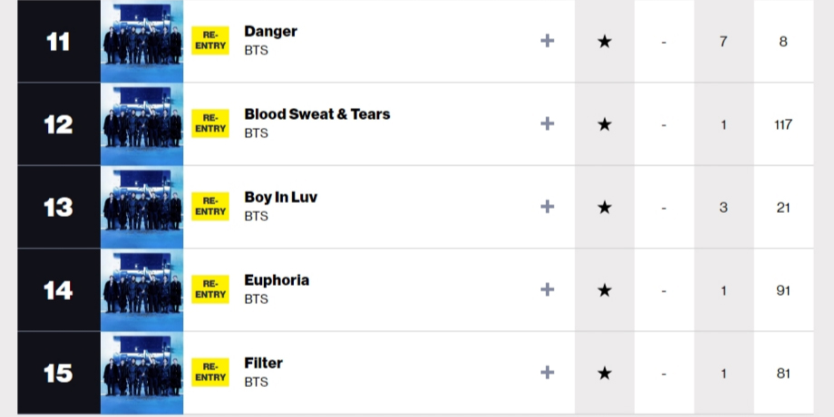Open the Euphoria song title

pyautogui.click(x=276, y=280)
